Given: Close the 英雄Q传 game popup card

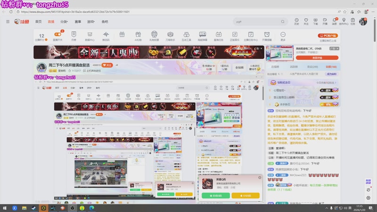Looking at the screenshot, I should (260, 178).
